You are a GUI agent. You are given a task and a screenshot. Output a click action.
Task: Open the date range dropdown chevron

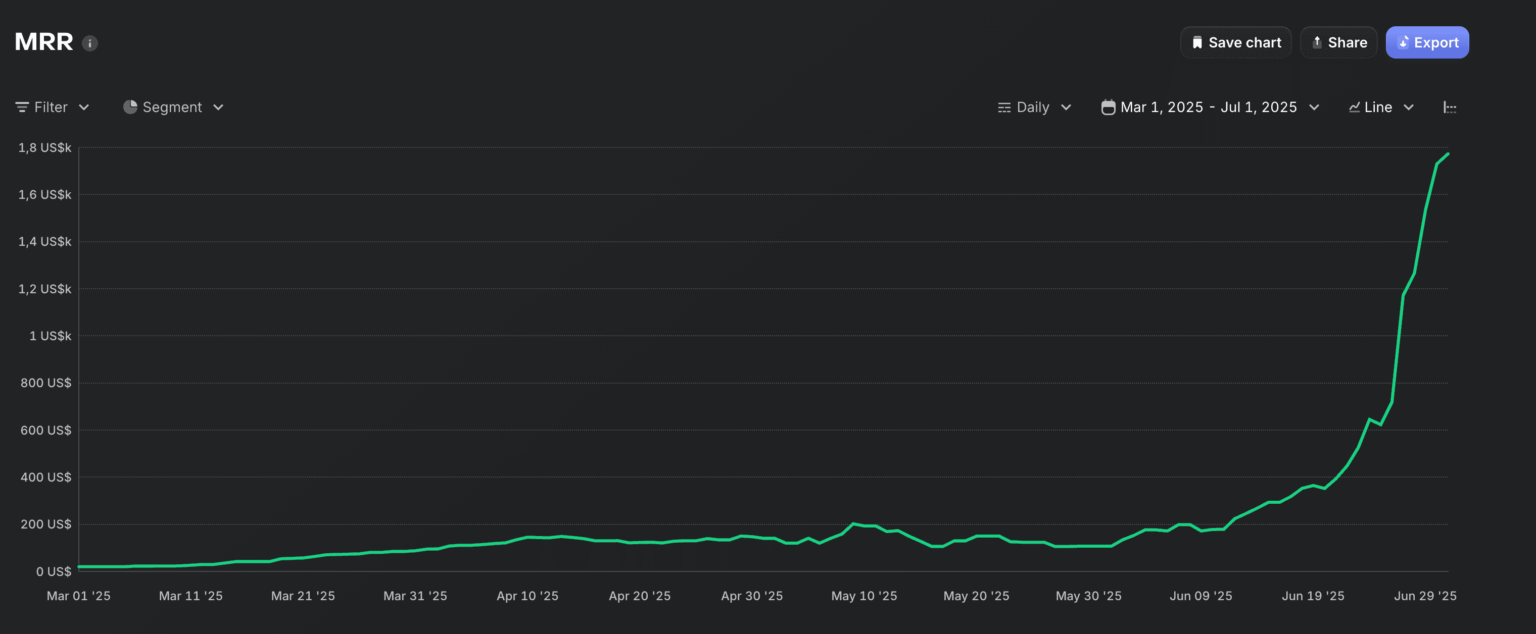tap(1315, 108)
